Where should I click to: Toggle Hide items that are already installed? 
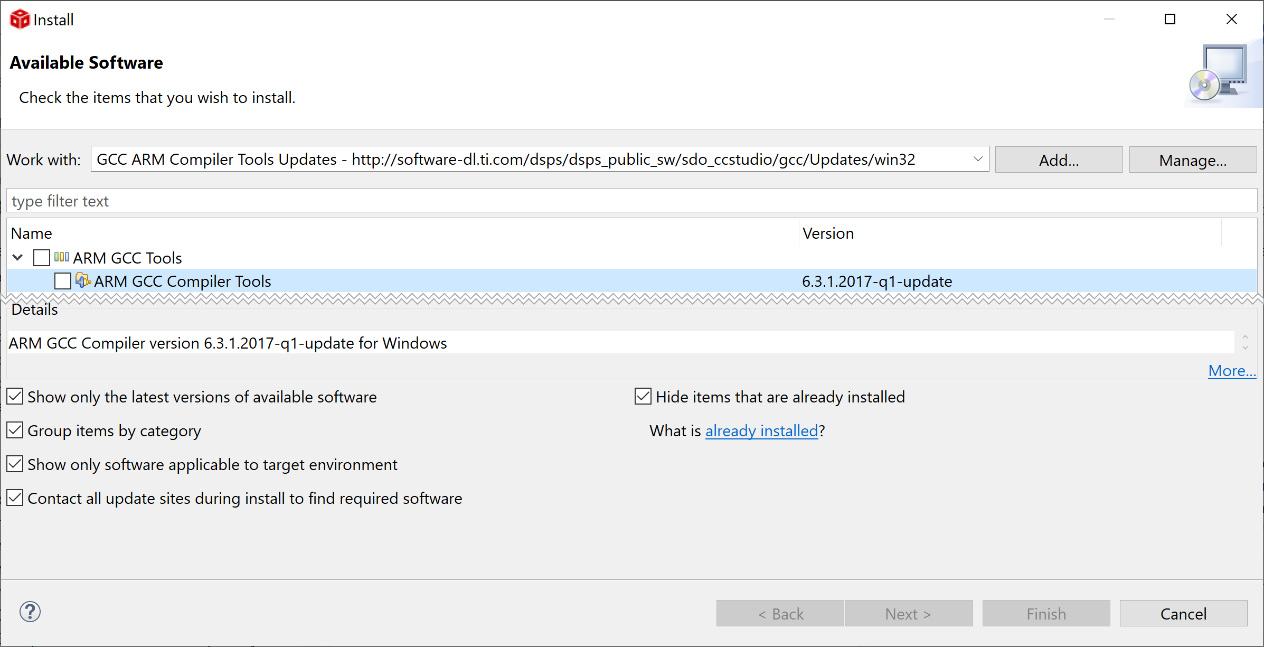click(x=643, y=397)
